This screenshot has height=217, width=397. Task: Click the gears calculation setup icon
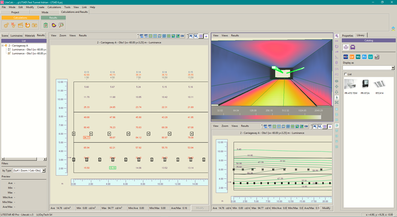coord(6,25)
